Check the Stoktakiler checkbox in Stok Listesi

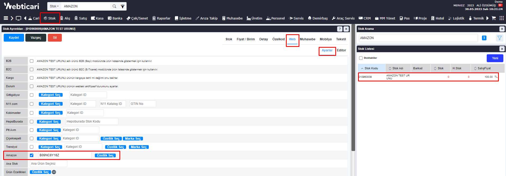(361, 58)
